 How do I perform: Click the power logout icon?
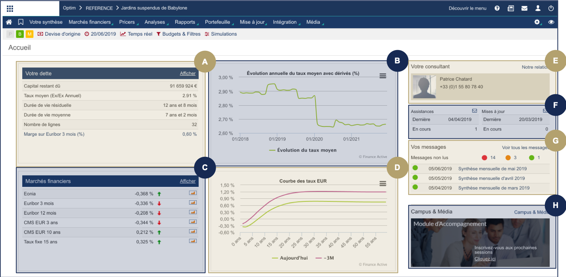(551, 8)
